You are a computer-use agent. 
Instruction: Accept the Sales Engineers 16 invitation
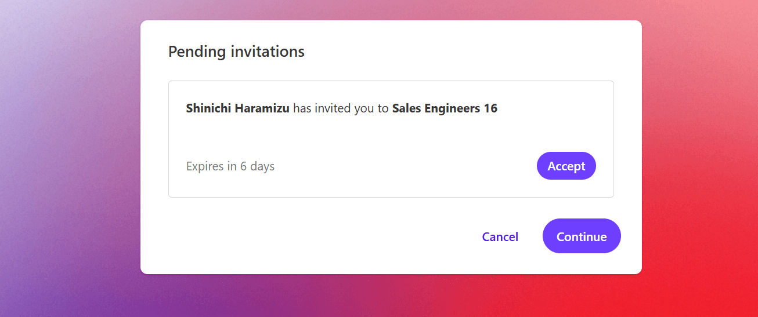[x=566, y=166]
